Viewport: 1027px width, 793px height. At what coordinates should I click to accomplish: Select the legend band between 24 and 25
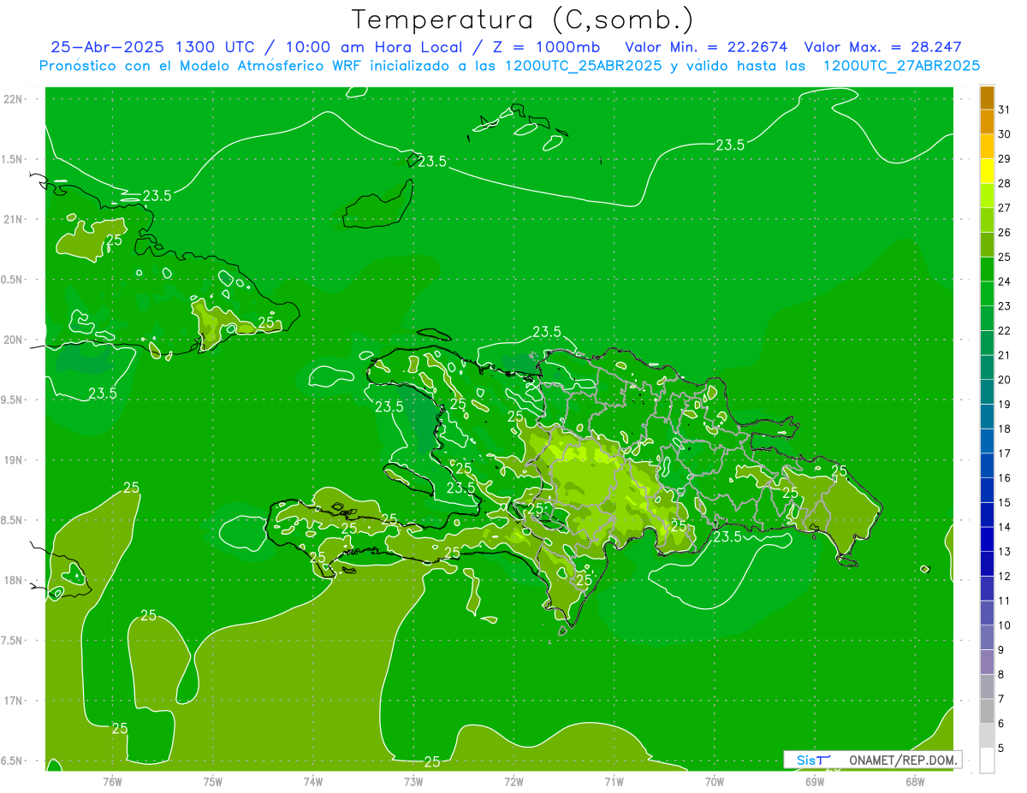pos(987,269)
